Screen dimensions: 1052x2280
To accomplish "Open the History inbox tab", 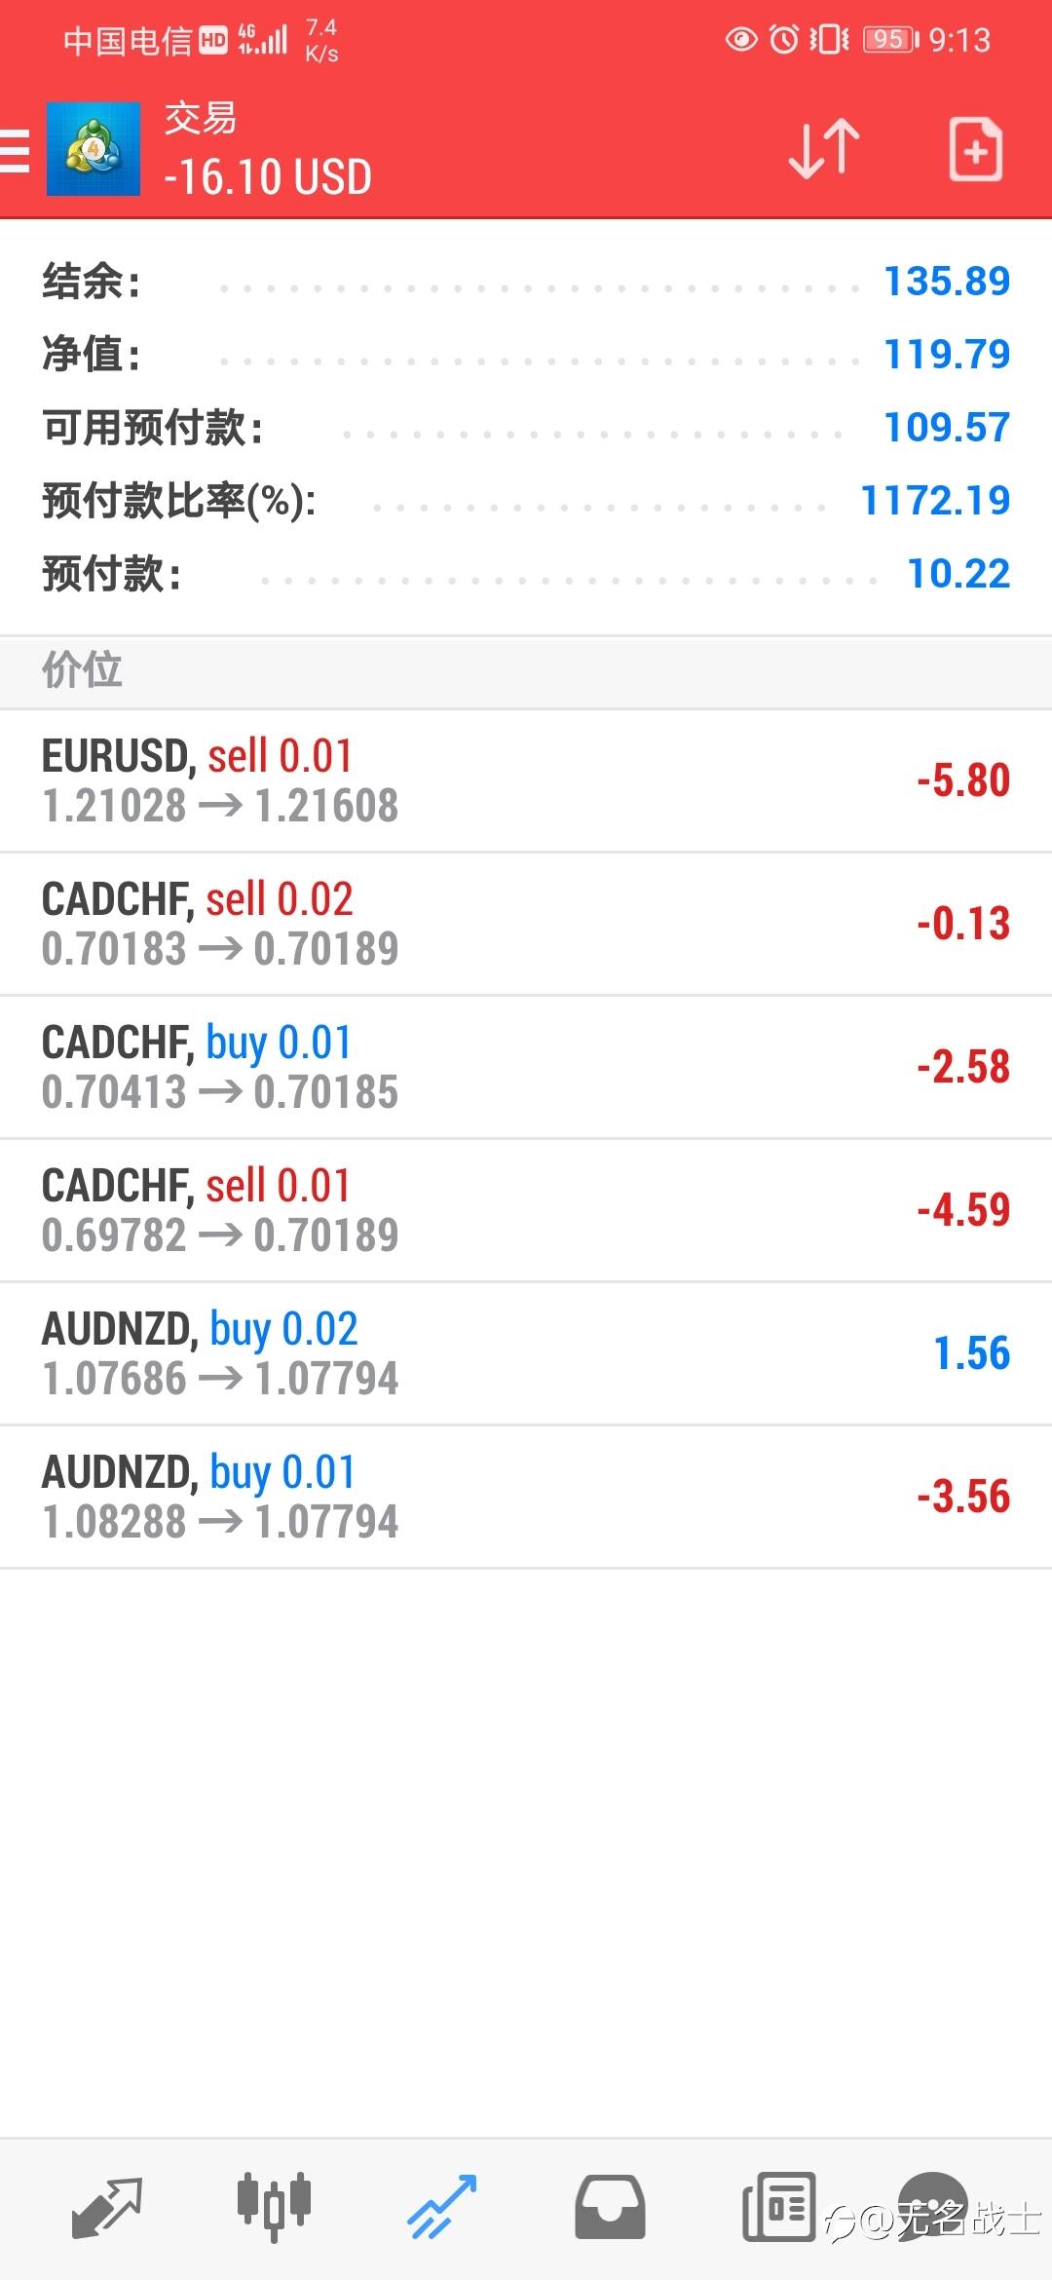I will pyautogui.click(x=610, y=2207).
